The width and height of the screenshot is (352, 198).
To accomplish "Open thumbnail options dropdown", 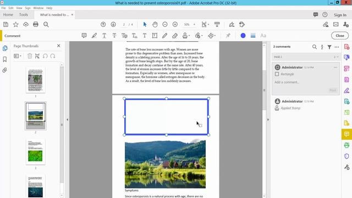I will point(18,56).
